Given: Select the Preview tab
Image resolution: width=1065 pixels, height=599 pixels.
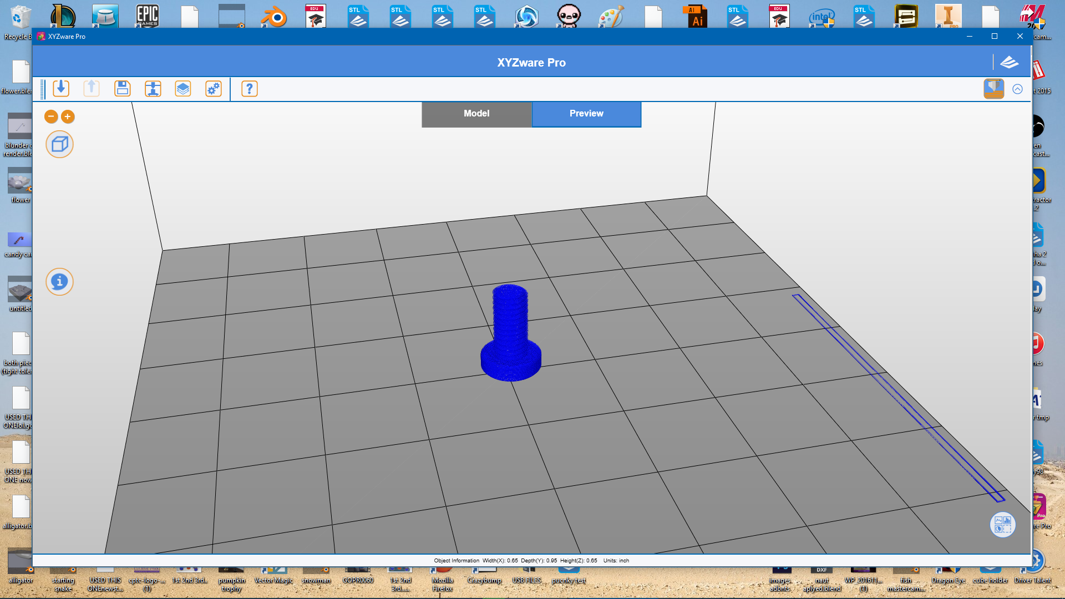Looking at the screenshot, I should click(x=586, y=114).
